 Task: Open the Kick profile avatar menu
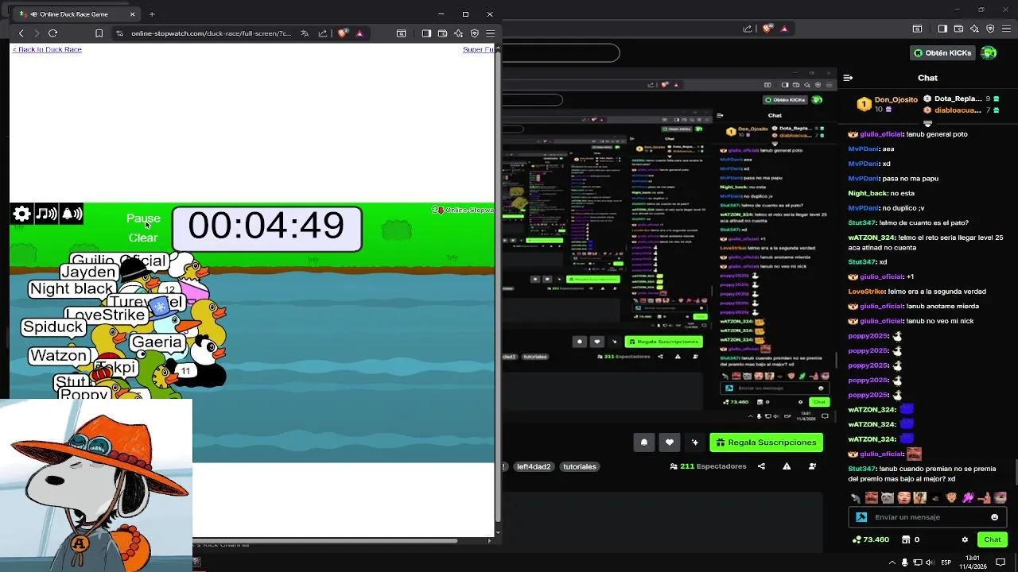989,53
